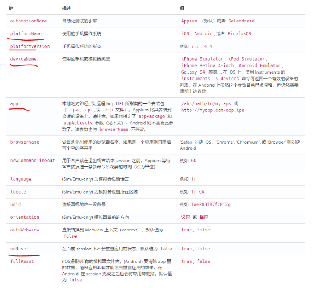Image resolution: width=316 pixels, height=288 pixels.
Task: Select iPad Simulator value
Action: tap(247, 59)
